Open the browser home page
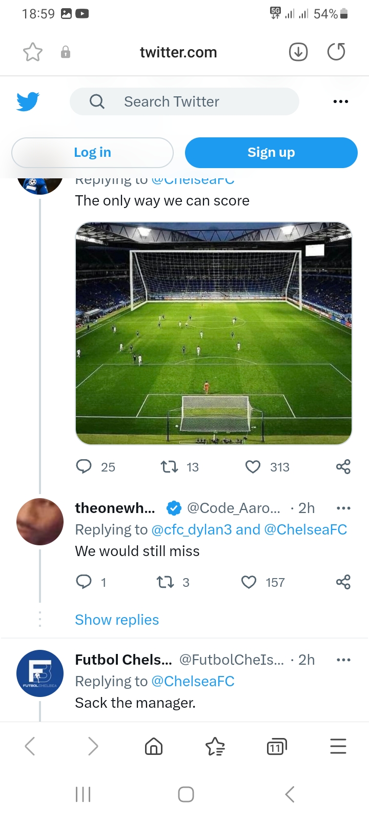369x820 pixels. [x=154, y=746]
